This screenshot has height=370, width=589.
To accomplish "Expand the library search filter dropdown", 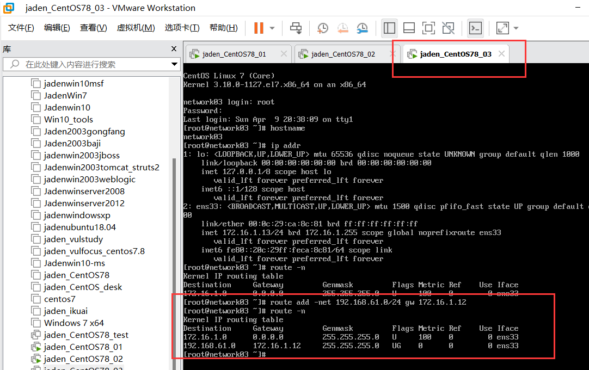I will [174, 64].
